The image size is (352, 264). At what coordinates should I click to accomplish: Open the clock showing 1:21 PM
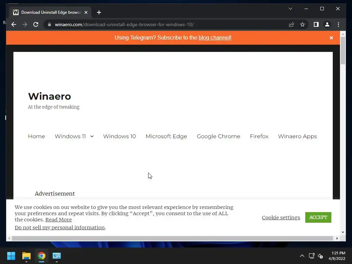337,256
